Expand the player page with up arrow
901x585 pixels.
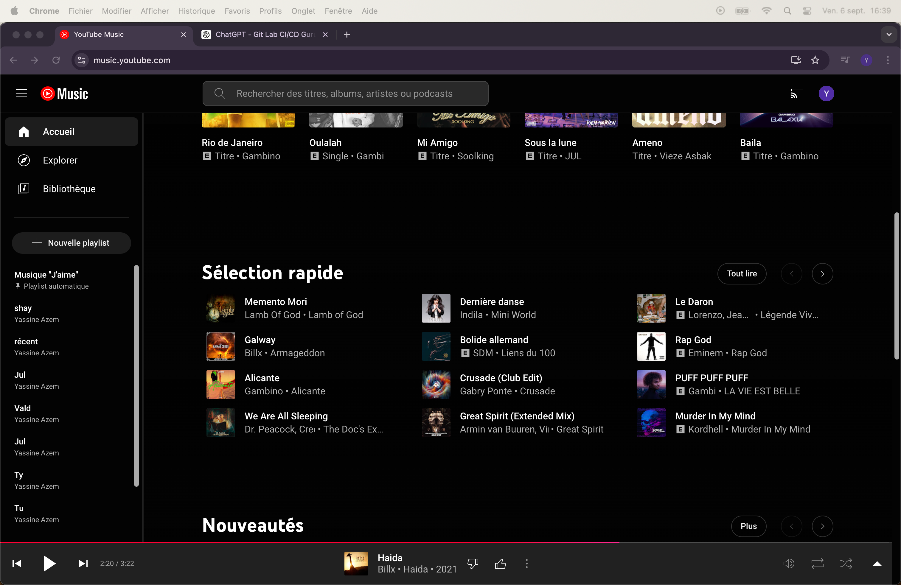pos(877,564)
